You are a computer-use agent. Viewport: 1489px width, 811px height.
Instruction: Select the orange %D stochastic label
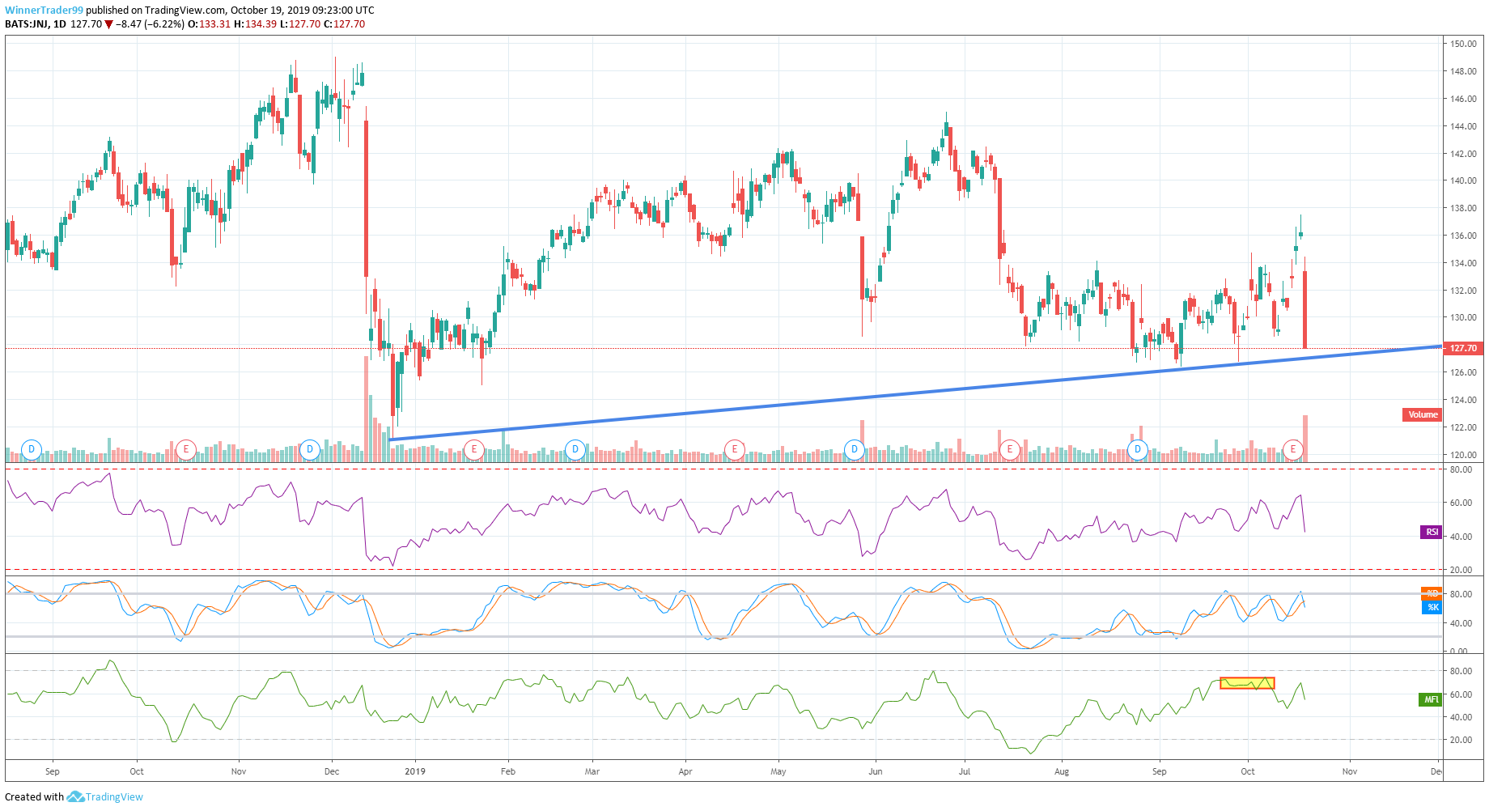point(1432,593)
